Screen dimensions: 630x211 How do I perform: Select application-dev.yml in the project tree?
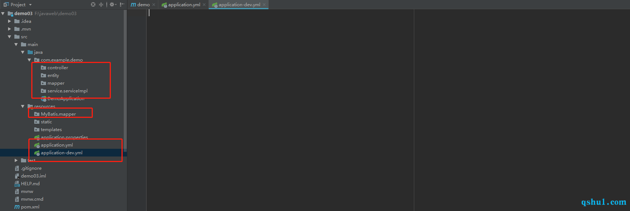61,153
